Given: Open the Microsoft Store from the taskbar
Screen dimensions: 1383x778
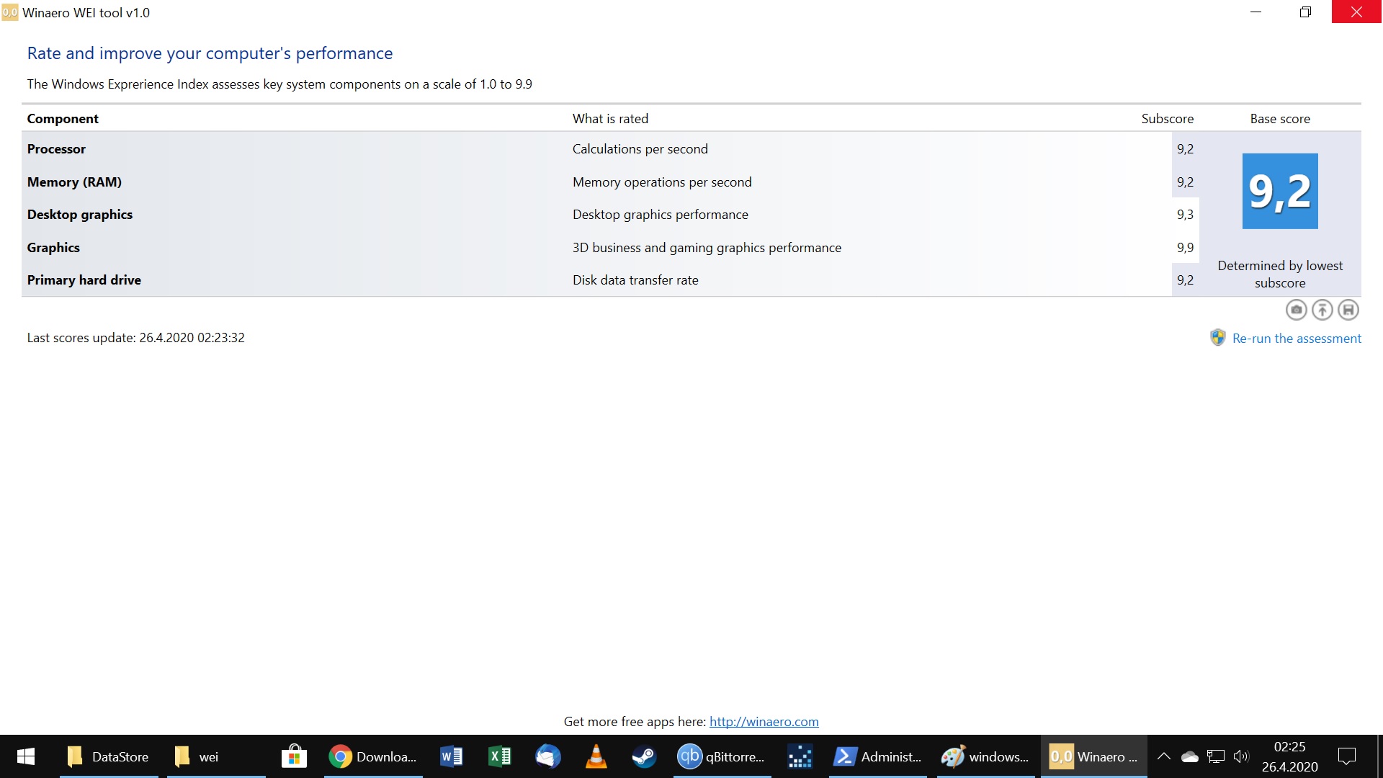Looking at the screenshot, I should coord(293,756).
